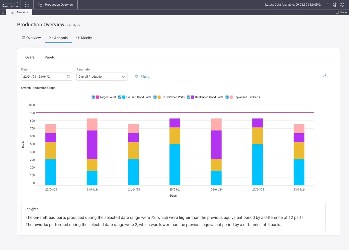Open the user profile icon
This screenshot has width=349, height=250.
pyautogui.click(x=335, y=5)
